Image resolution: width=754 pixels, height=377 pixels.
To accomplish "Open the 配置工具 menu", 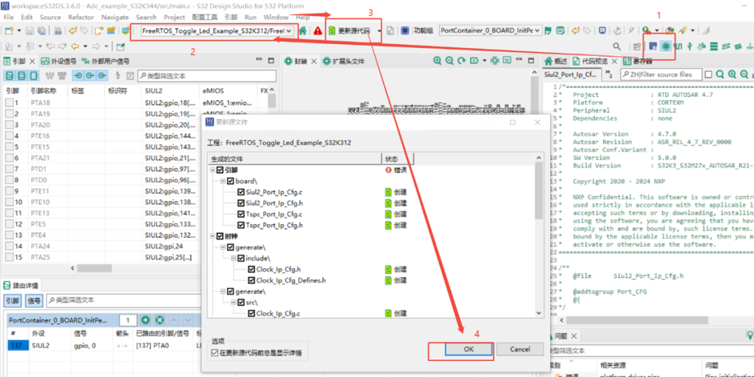I will (205, 17).
